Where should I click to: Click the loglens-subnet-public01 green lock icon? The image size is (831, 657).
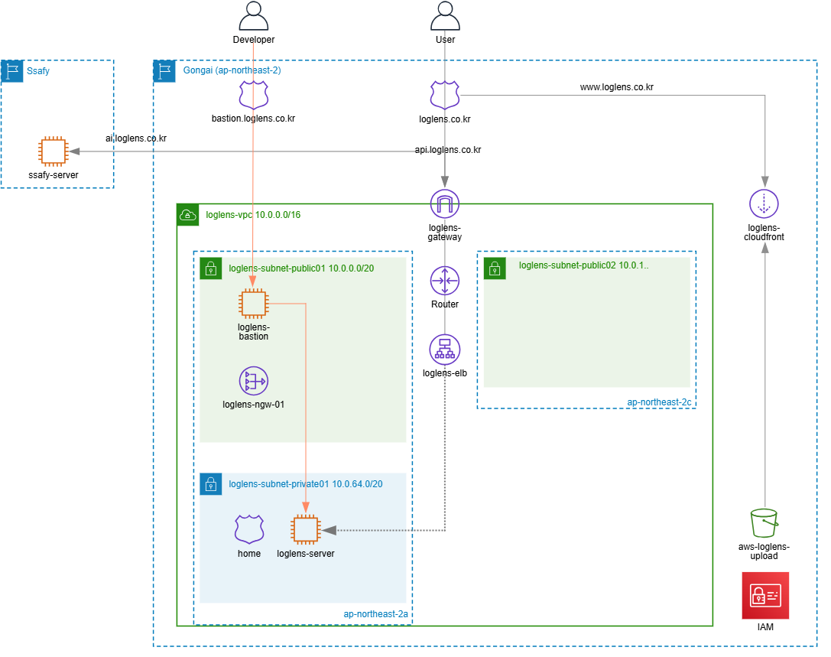(211, 268)
